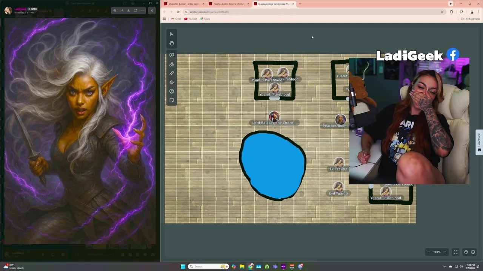
Task: Close the Grease&Geeks Candlekeep tab
Action: [x=293, y=4]
